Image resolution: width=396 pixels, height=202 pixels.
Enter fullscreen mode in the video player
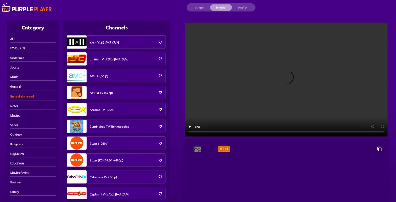(382, 127)
